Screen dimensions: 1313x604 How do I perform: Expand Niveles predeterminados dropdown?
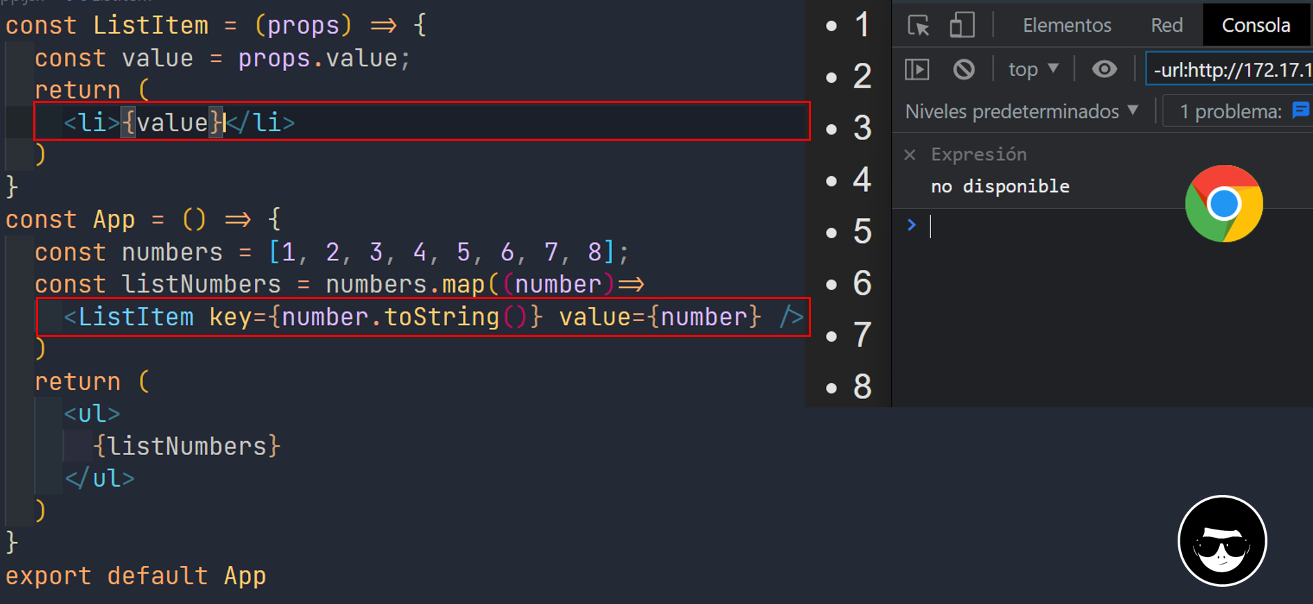point(1022,111)
